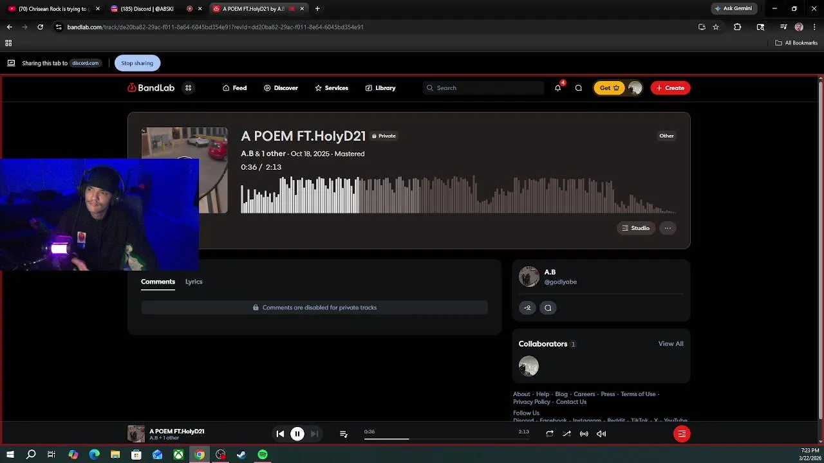This screenshot has height=463, width=824.
Task: Click the bottom player progress bar
Action: (x=446, y=439)
